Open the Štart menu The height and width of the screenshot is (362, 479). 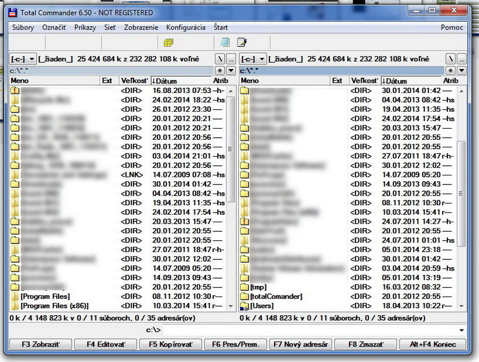click(x=220, y=28)
